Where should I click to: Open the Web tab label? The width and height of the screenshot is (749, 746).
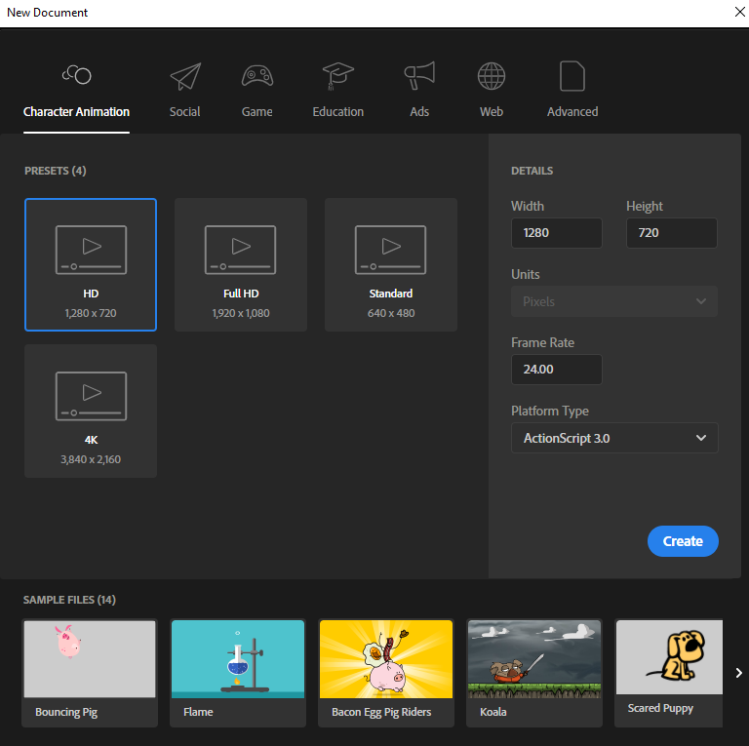pos(492,112)
